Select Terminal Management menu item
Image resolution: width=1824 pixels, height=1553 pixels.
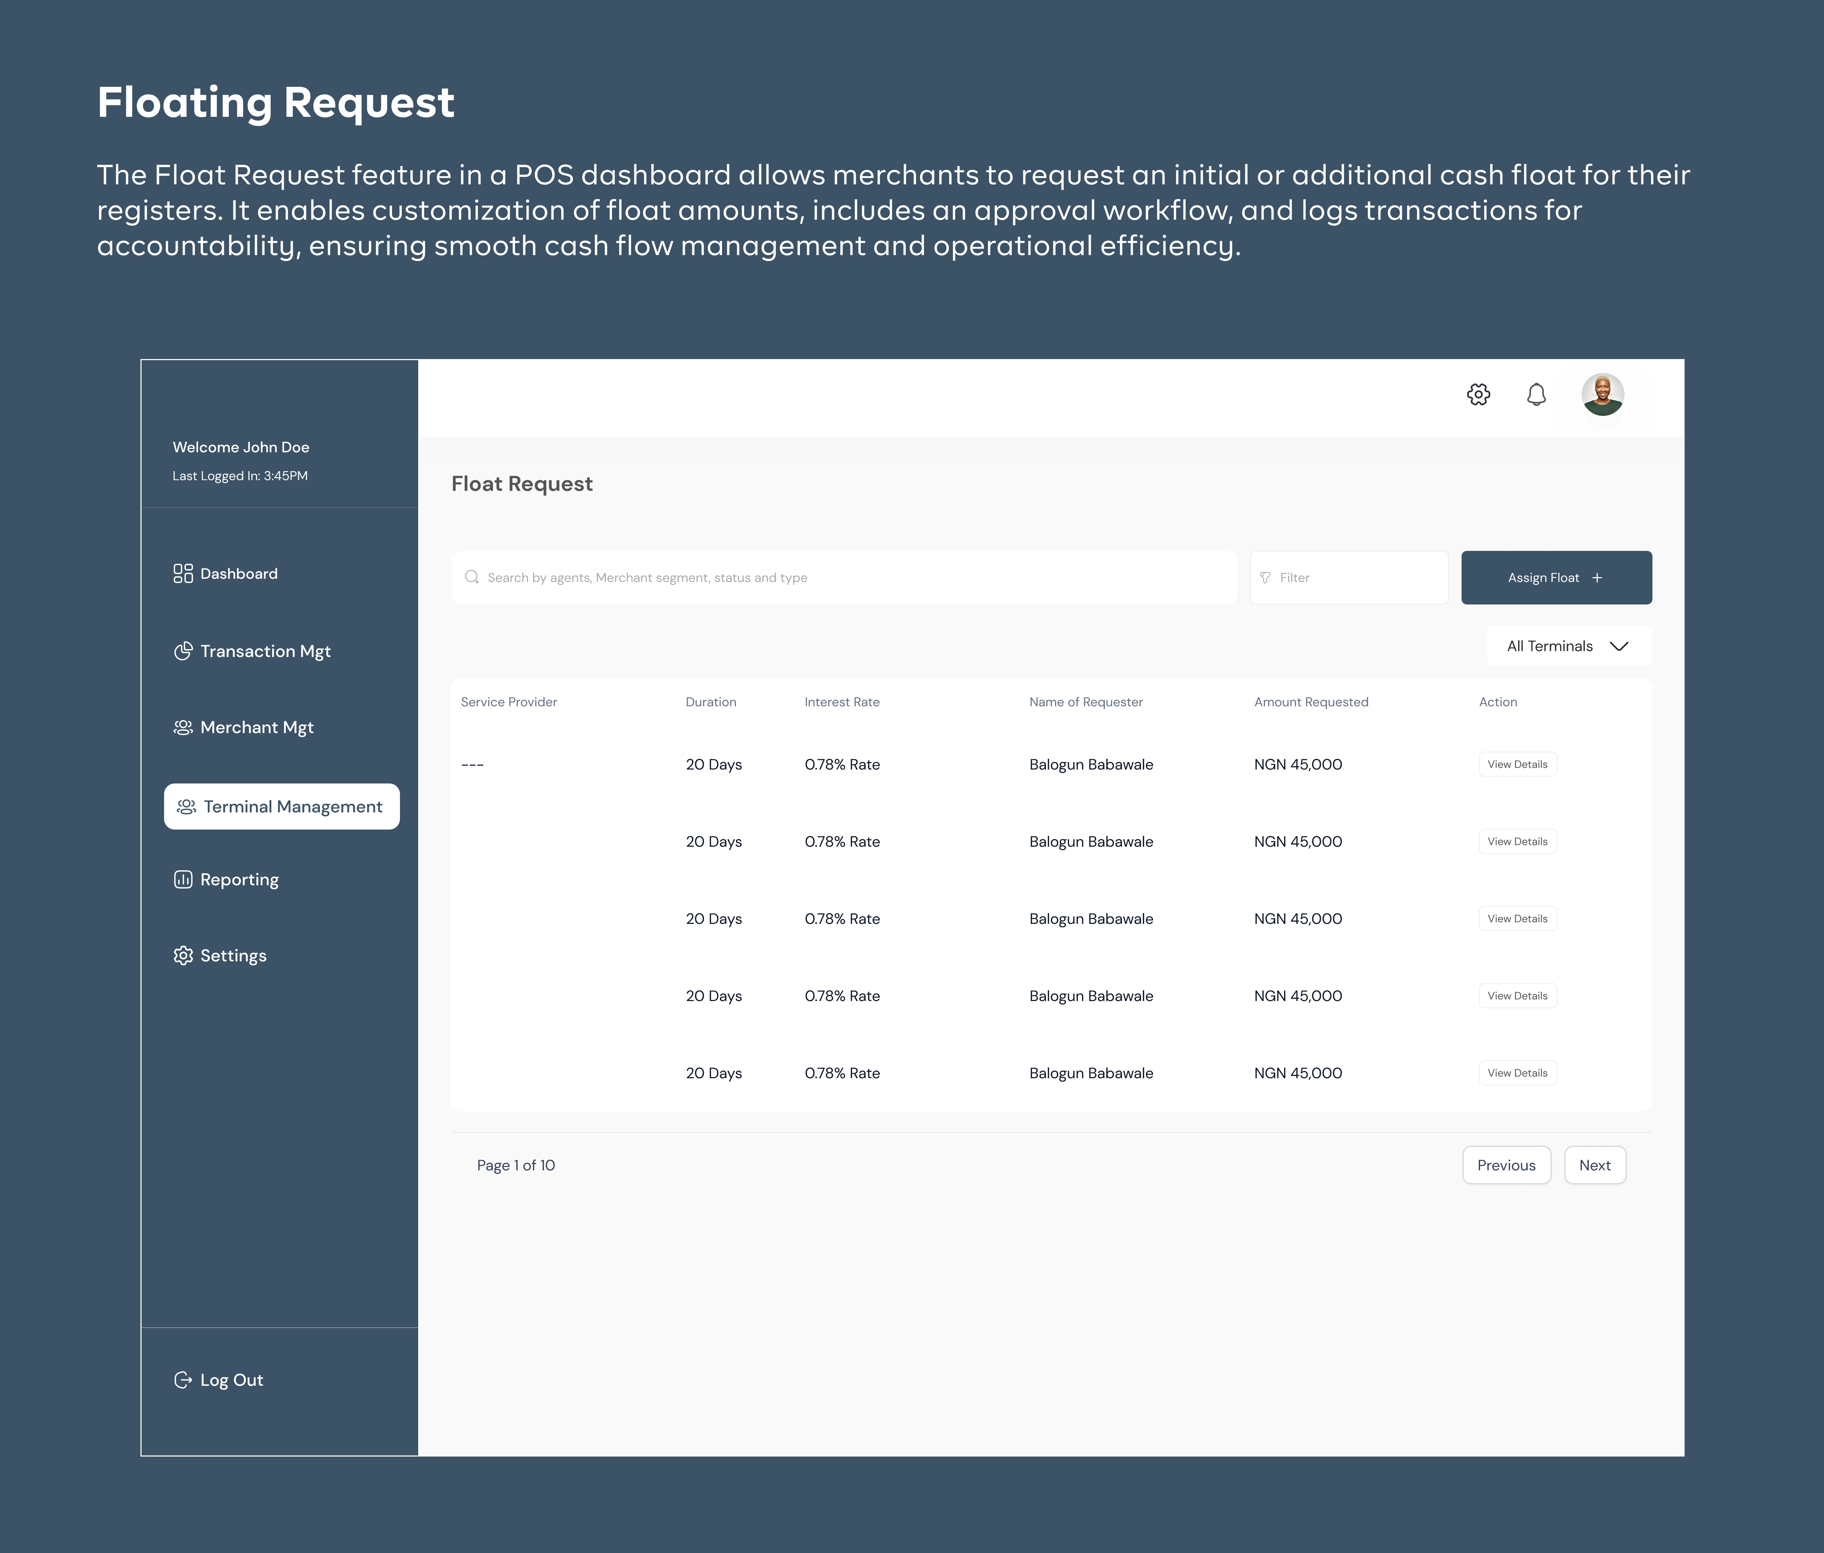click(x=282, y=807)
